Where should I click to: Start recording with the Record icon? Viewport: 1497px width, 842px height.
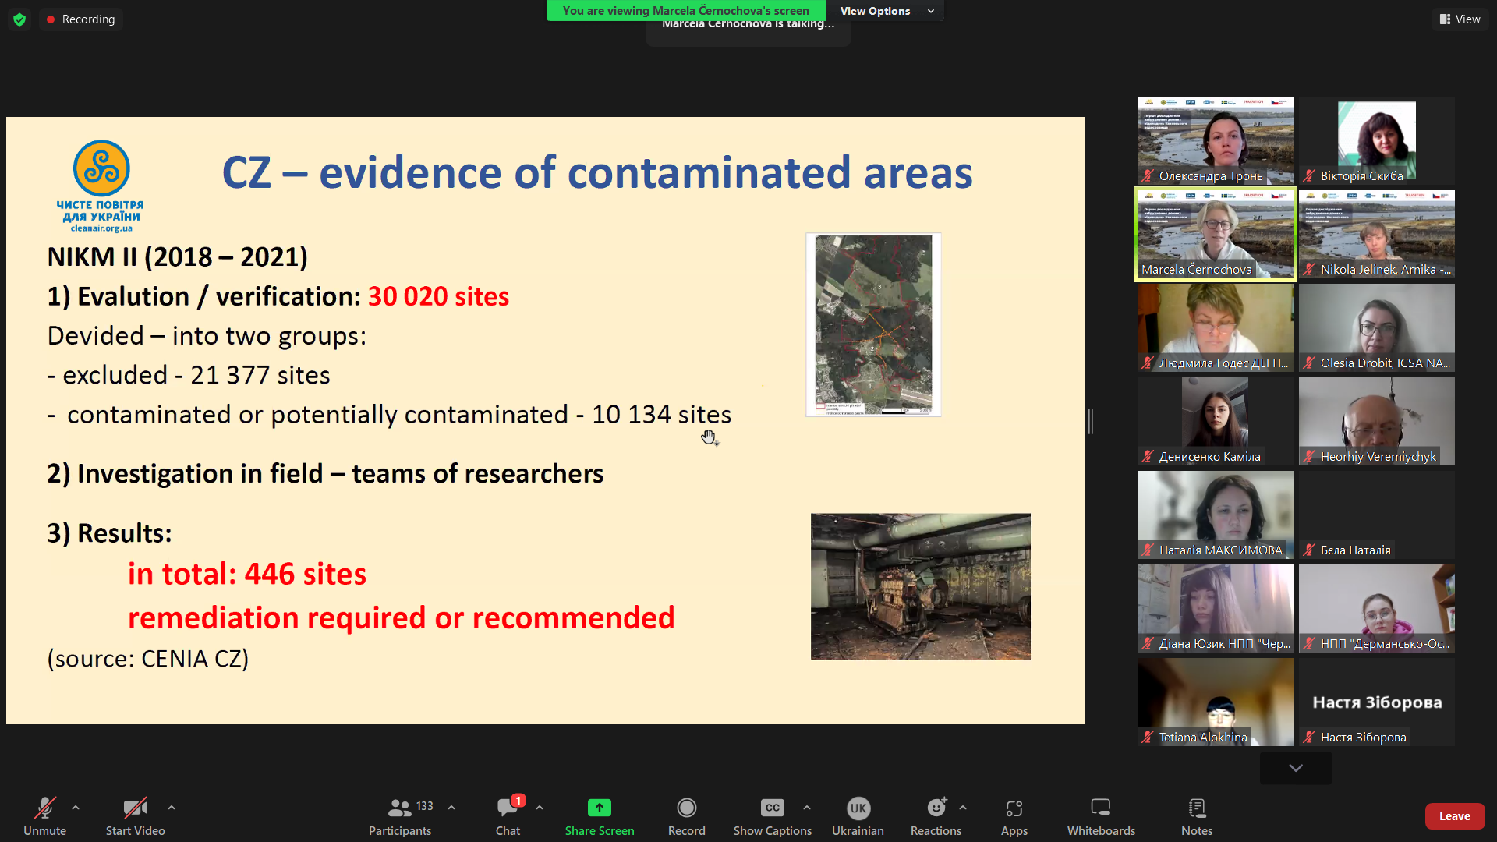click(x=686, y=808)
